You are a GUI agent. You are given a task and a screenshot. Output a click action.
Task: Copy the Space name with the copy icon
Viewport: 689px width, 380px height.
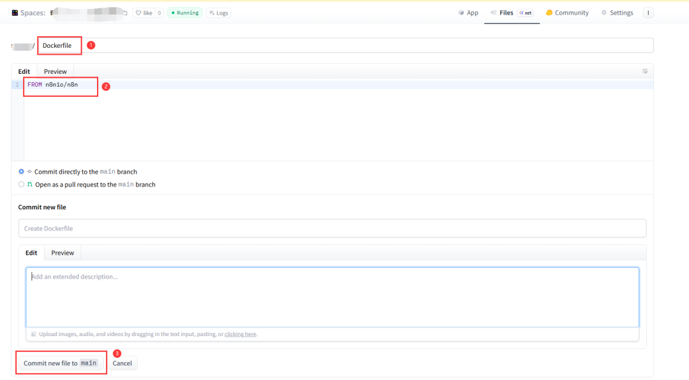125,13
